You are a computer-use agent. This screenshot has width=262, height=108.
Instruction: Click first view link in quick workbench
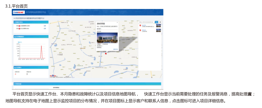click(x=45, y=26)
